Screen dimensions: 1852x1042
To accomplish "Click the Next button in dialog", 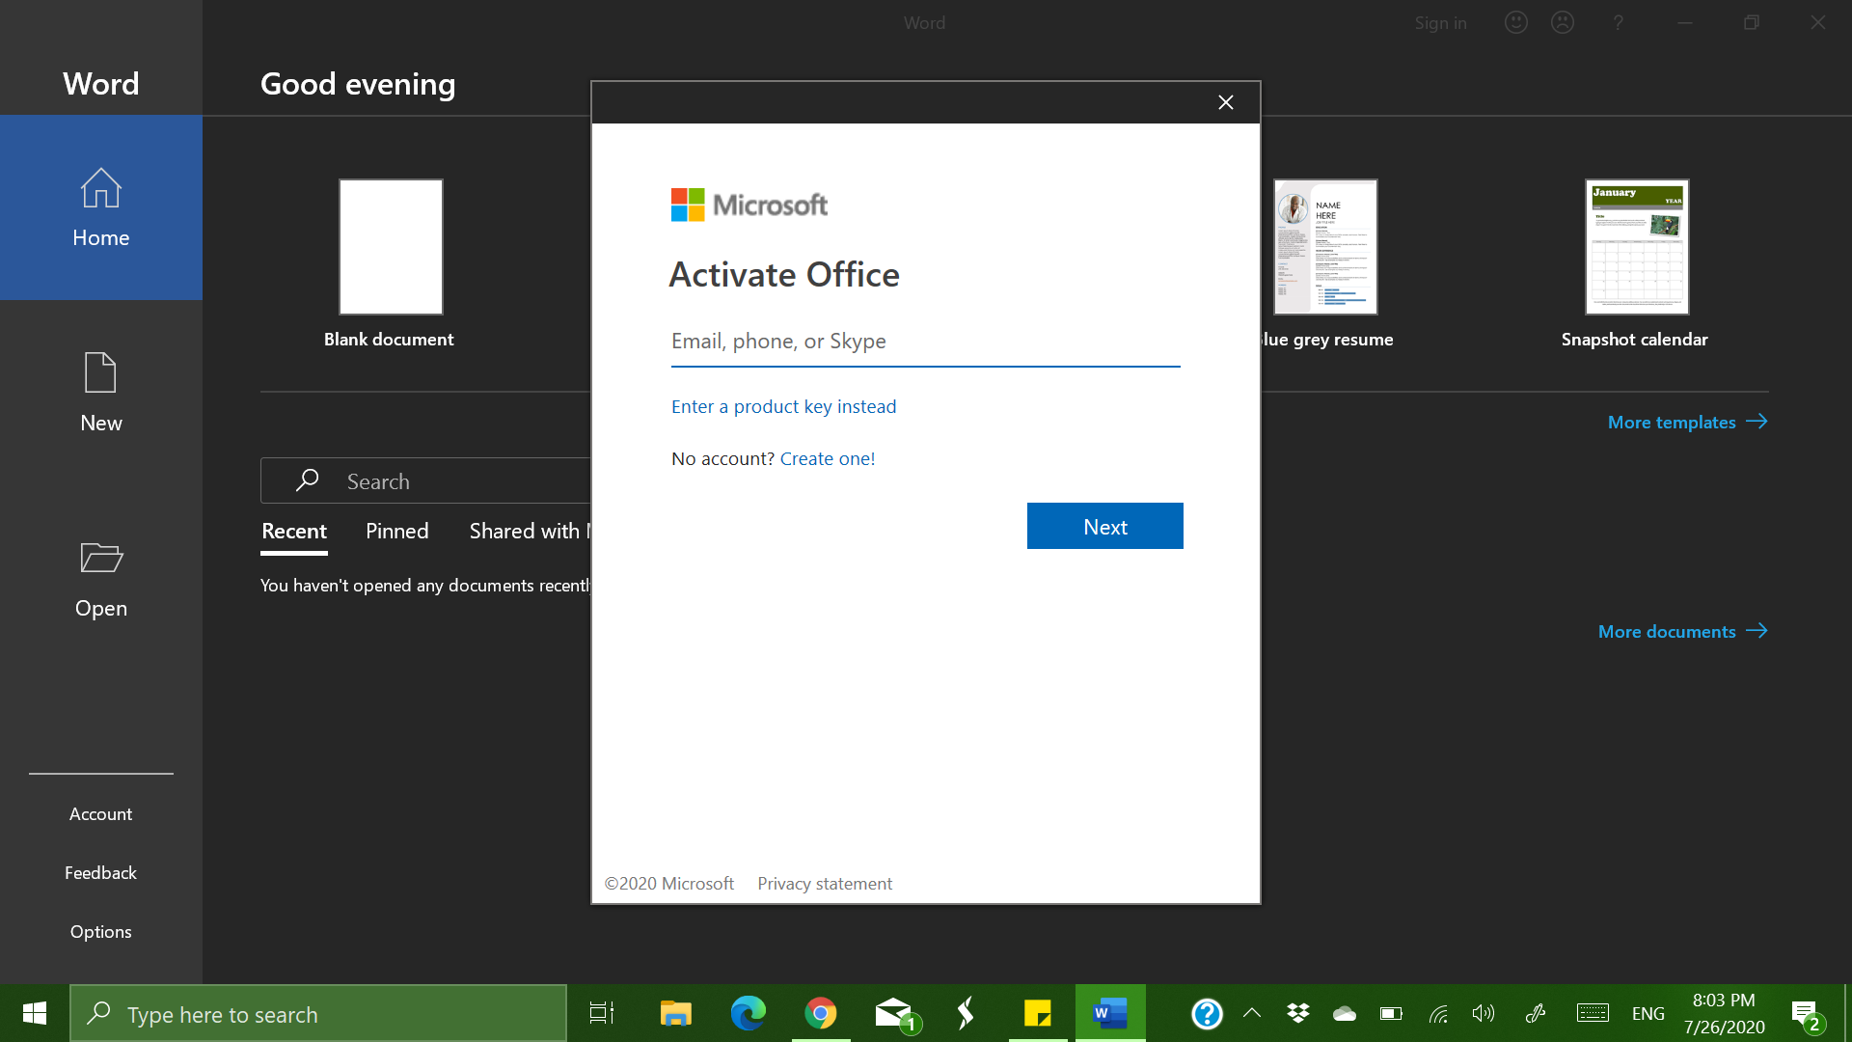I will click(1104, 526).
